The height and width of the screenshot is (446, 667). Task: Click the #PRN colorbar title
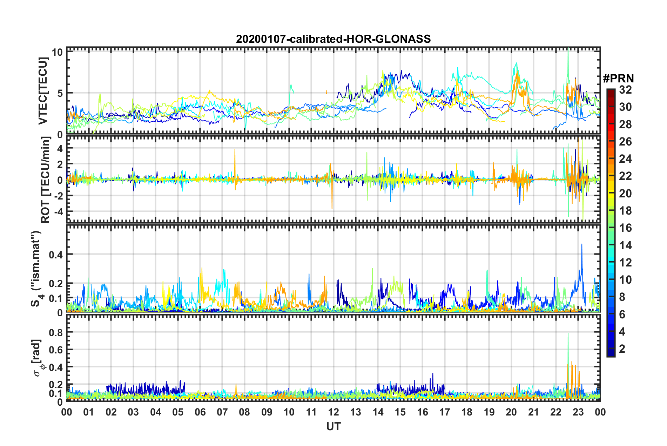coord(618,78)
